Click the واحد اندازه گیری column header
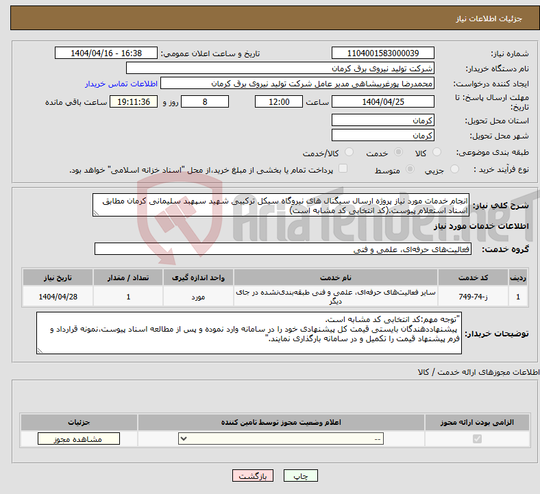This screenshot has height=494, width=540. 198,277
